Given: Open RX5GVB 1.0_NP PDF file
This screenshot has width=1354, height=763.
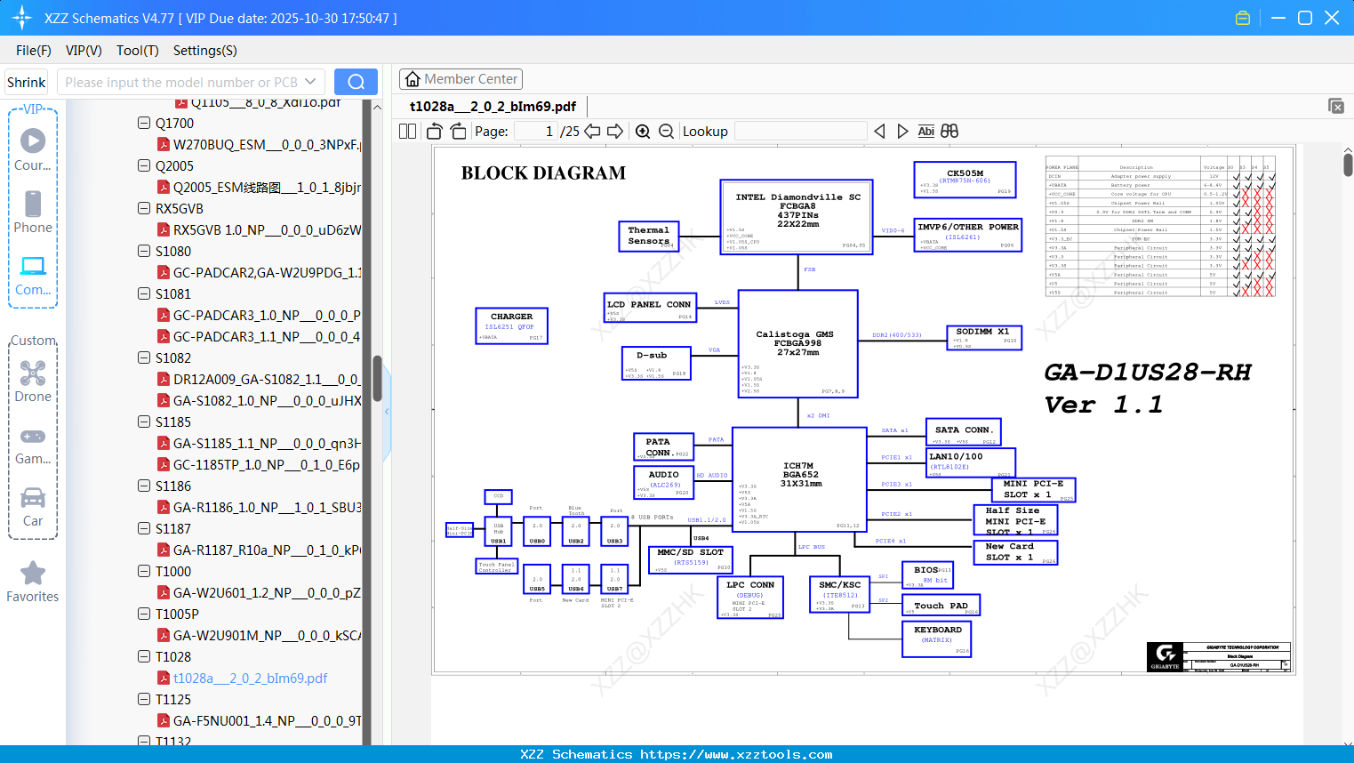Looking at the screenshot, I should coord(259,229).
